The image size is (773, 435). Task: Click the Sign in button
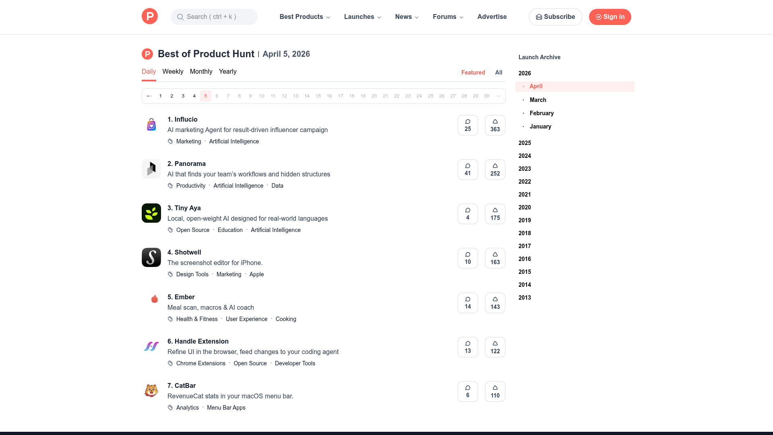tap(610, 17)
